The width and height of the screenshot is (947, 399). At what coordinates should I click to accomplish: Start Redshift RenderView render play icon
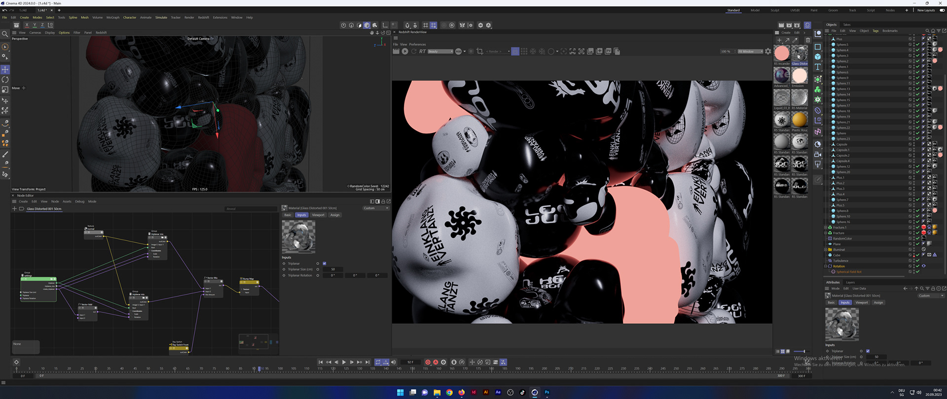pos(405,51)
